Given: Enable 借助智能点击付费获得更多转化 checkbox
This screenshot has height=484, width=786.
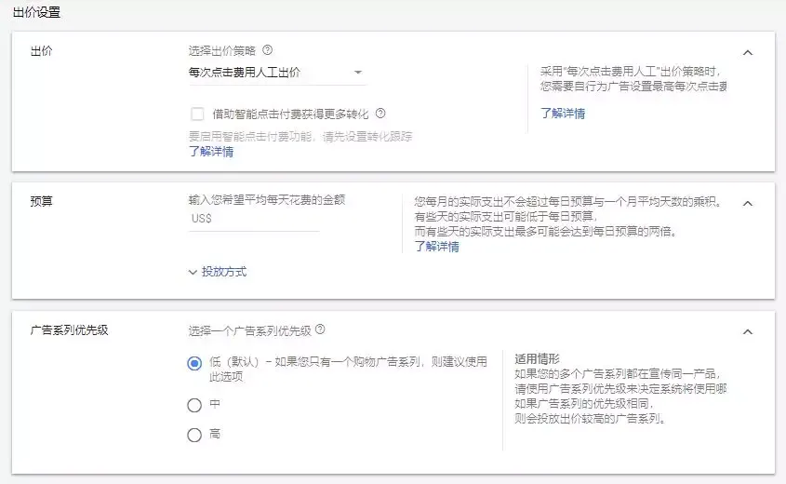Looking at the screenshot, I should (x=197, y=114).
